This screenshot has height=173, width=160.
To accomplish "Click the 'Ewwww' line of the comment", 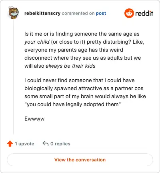I will pyautogui.click(x=34, y=119).
